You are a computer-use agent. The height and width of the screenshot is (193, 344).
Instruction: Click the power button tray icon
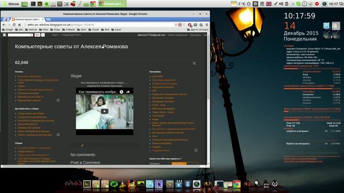tap(248, 4)
